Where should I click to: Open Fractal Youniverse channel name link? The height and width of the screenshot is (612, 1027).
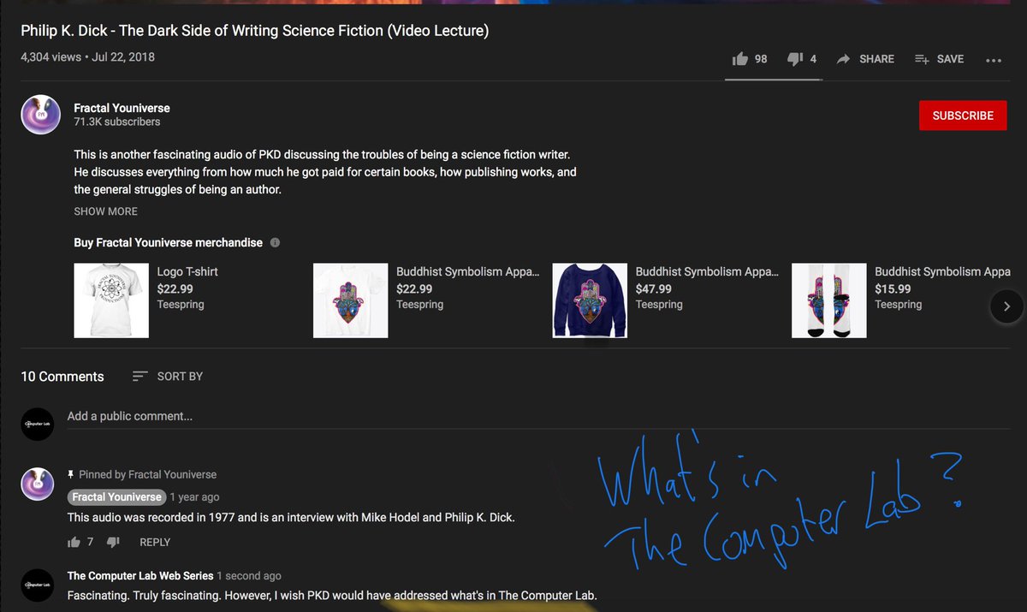(122, 108)
